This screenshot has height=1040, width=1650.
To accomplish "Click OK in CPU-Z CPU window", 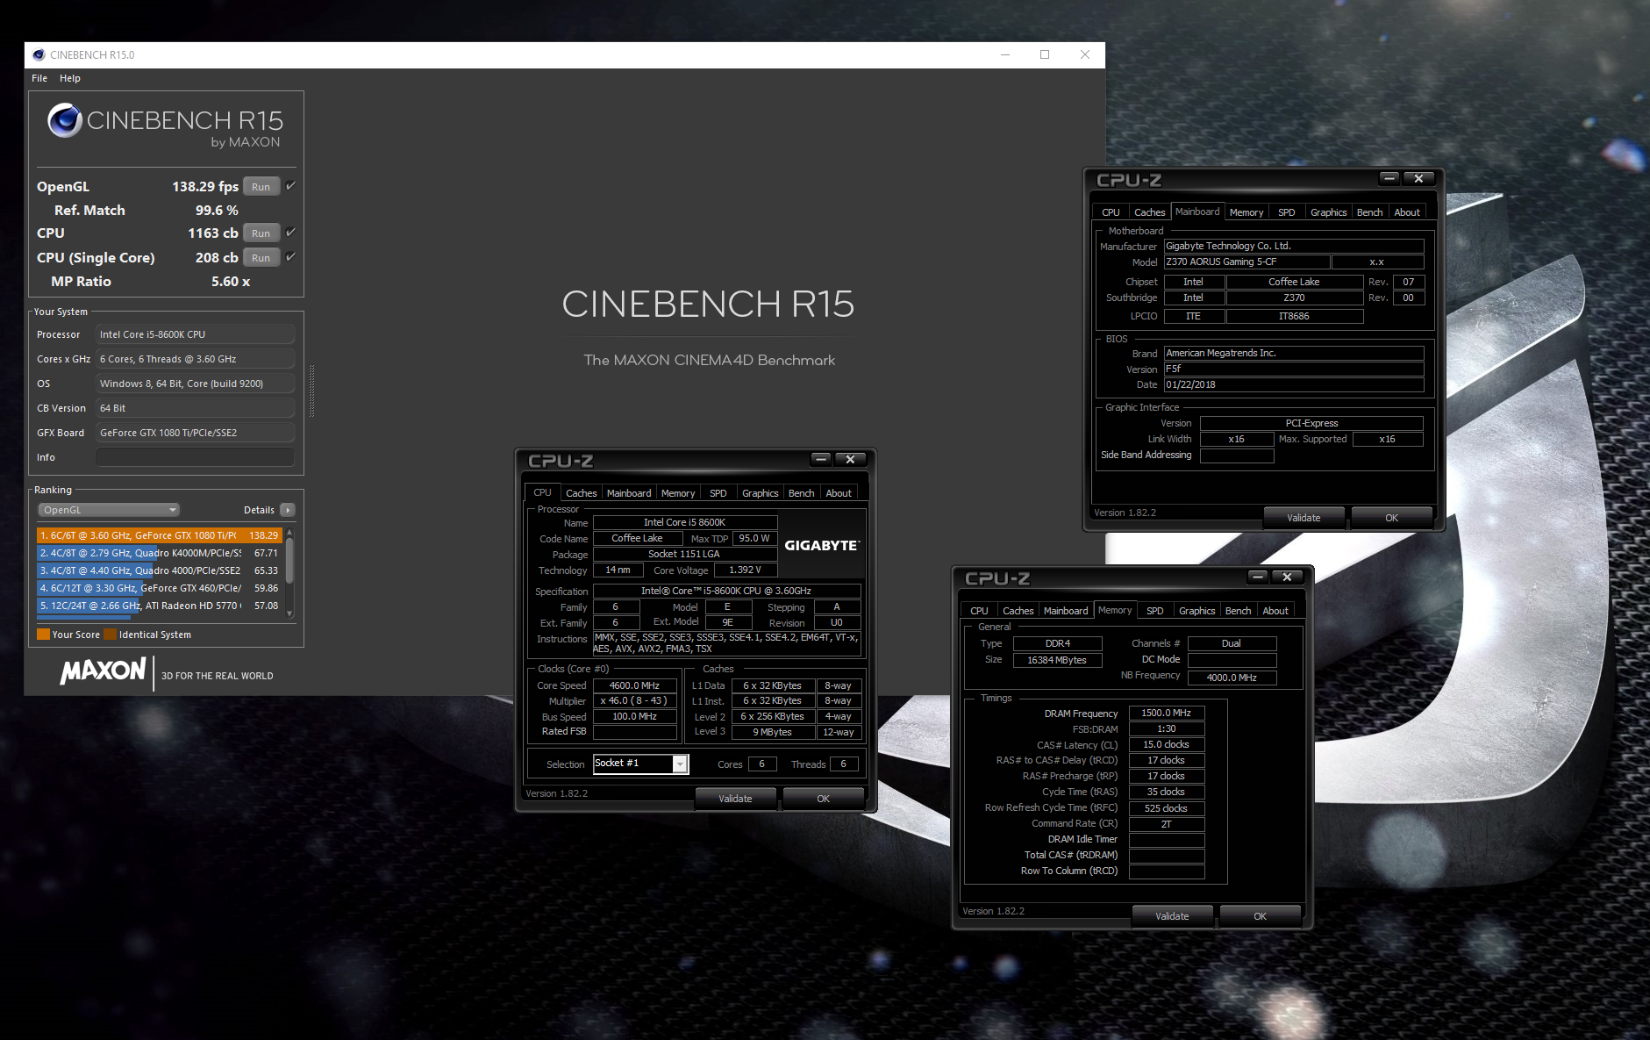I will pos(823,799).
